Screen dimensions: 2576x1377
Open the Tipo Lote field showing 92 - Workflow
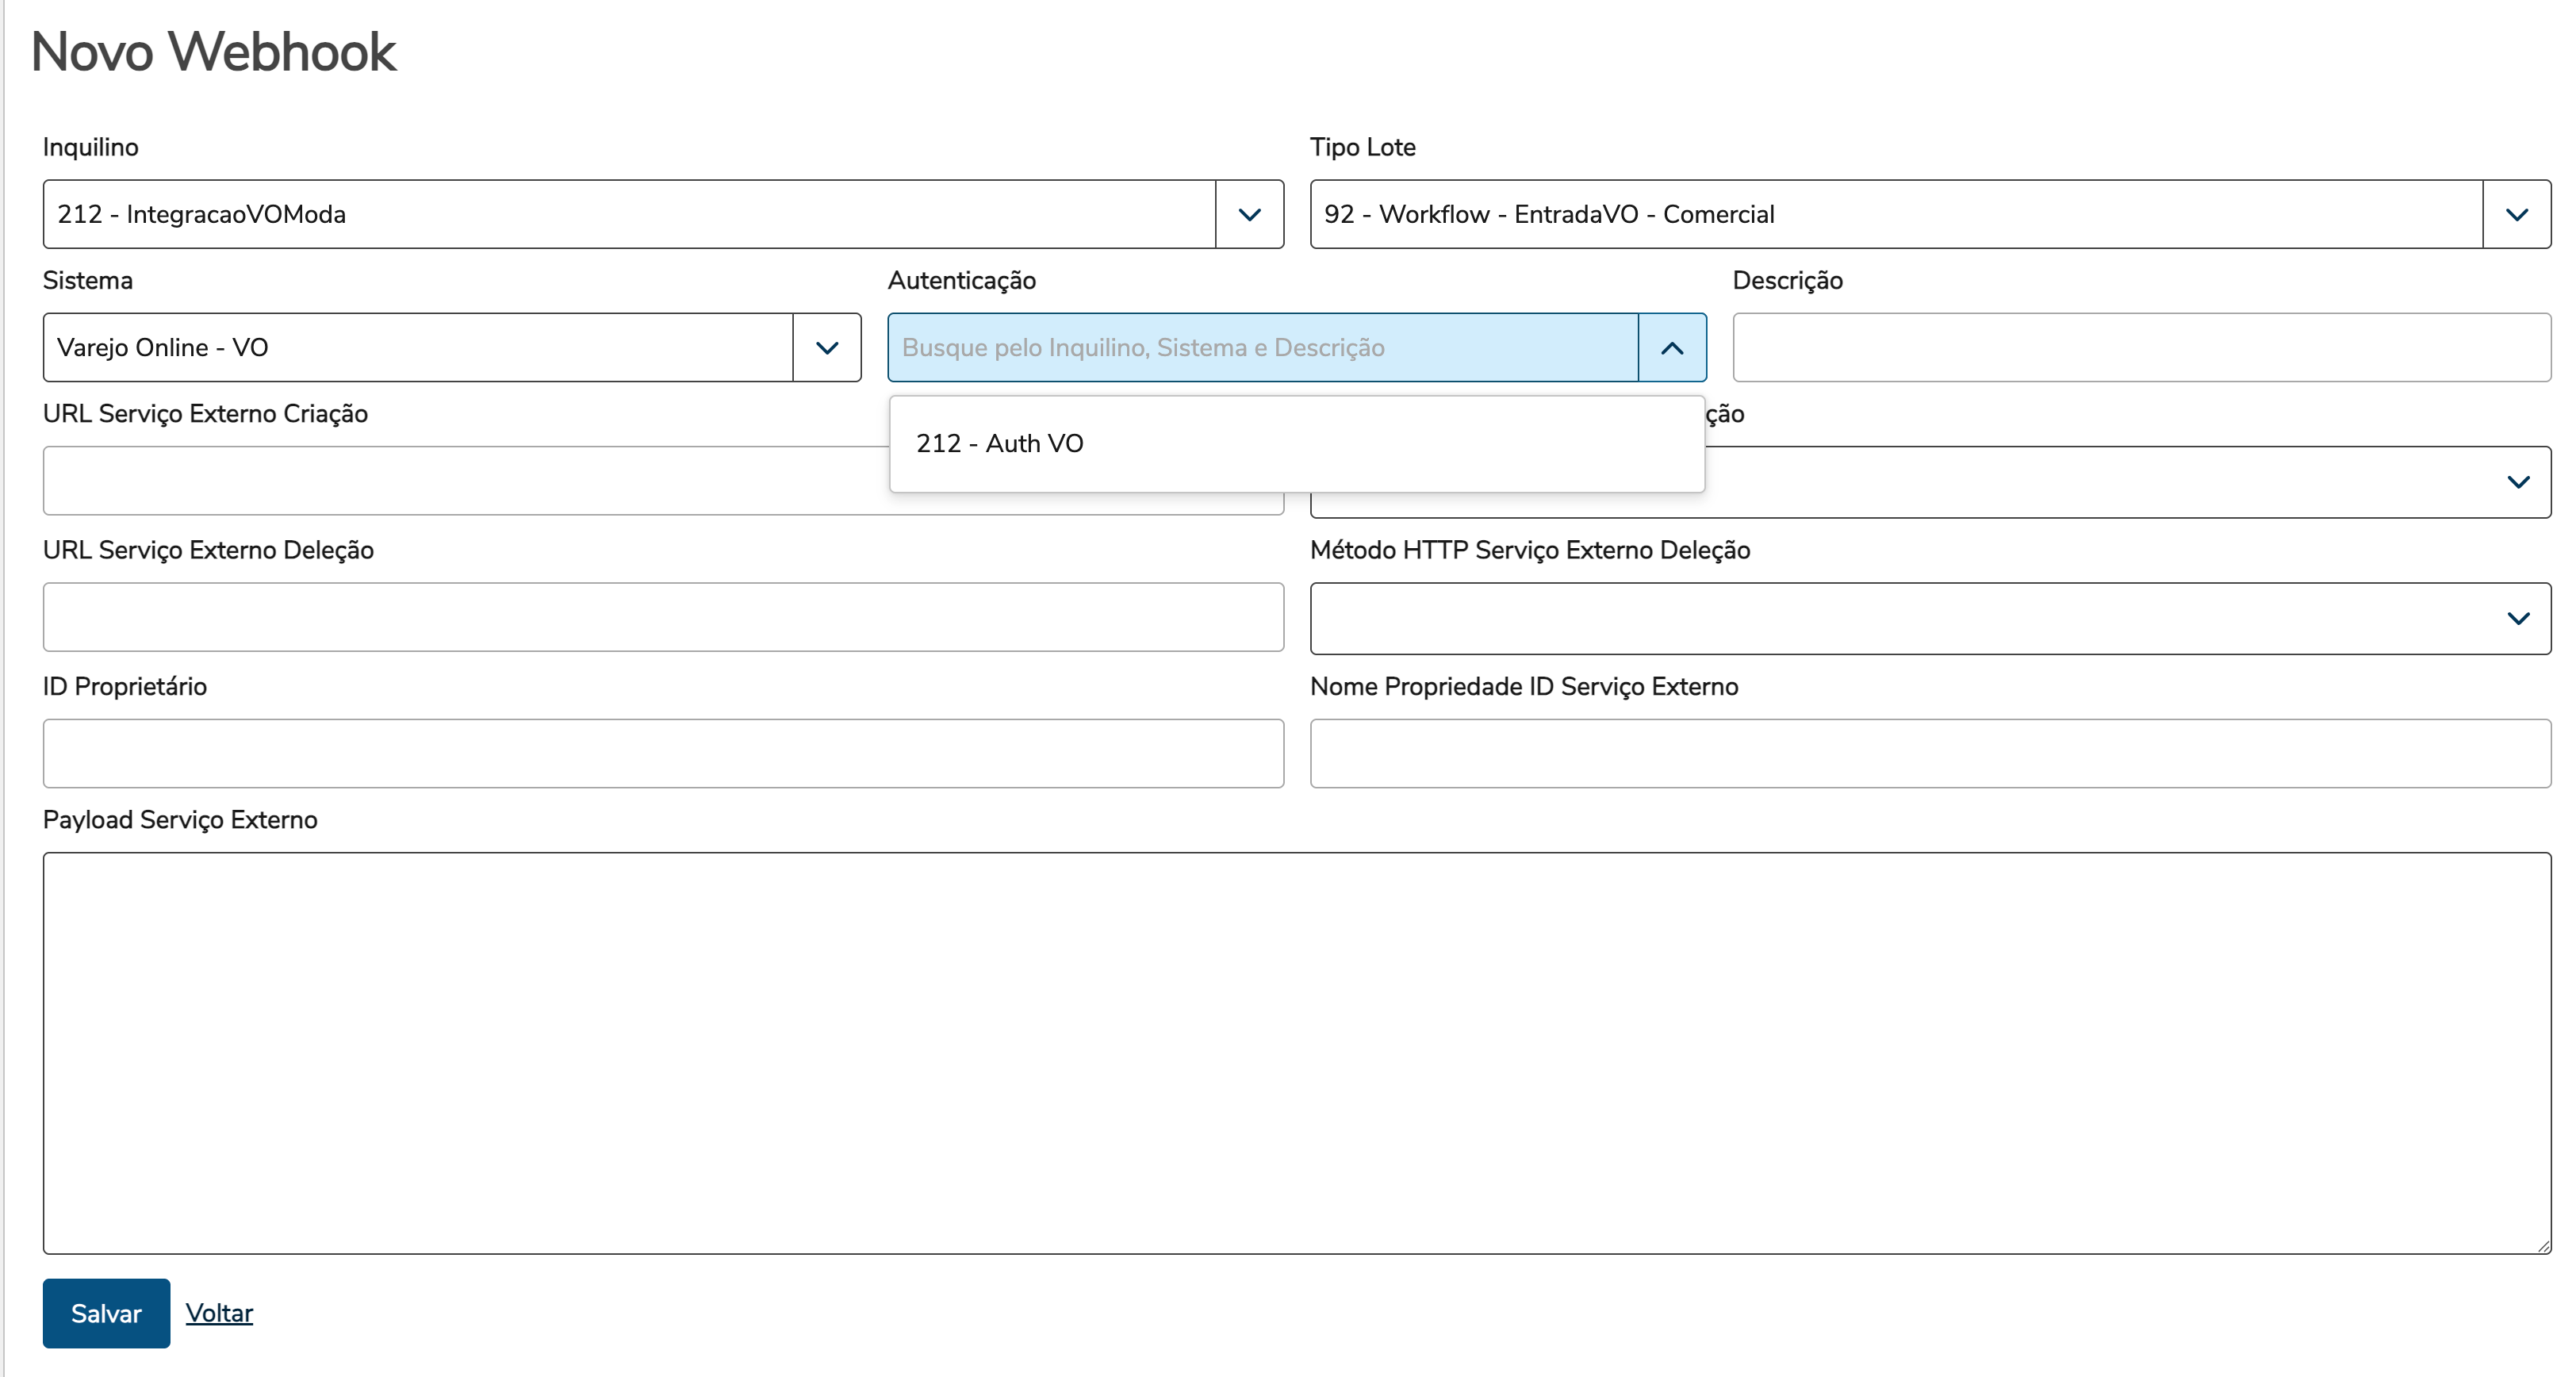(1895, 214)
